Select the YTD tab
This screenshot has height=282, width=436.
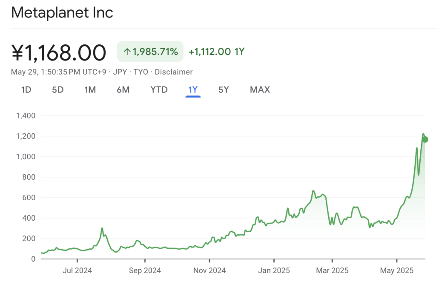pyautogui.click(x=159, y=90)
